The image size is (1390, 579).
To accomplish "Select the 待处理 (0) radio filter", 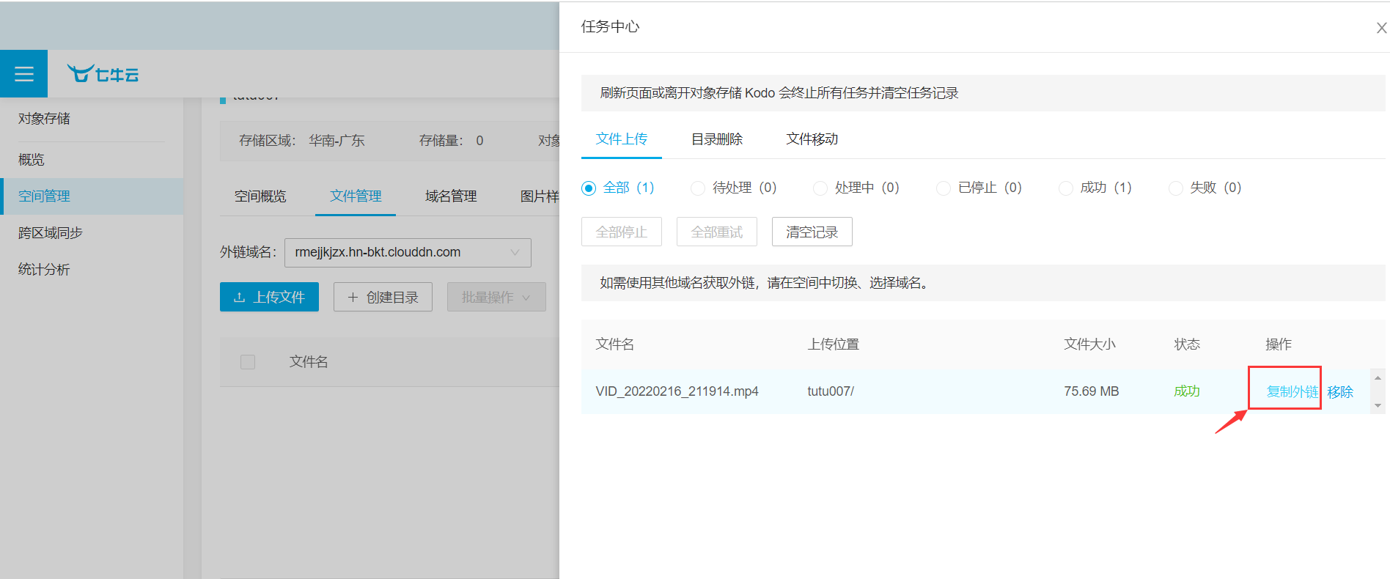I will click(733, 188).
